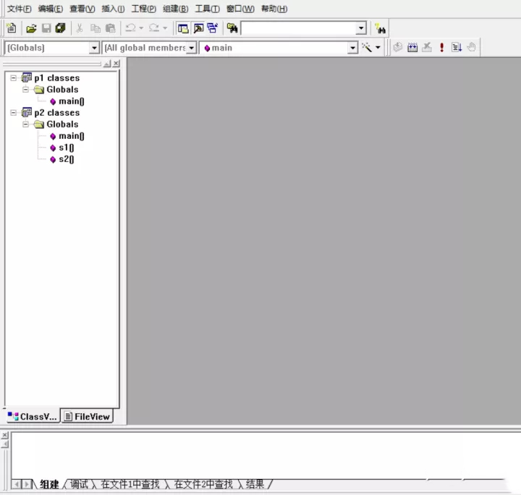The width and height of the screenshot is (521, 495).
Task: Collapse Globals folder under p2 classes
Action: 25,124
